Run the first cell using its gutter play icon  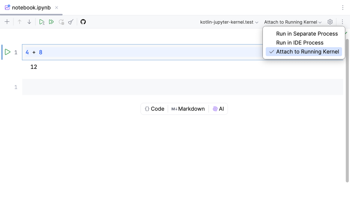(x=7, y=52)
